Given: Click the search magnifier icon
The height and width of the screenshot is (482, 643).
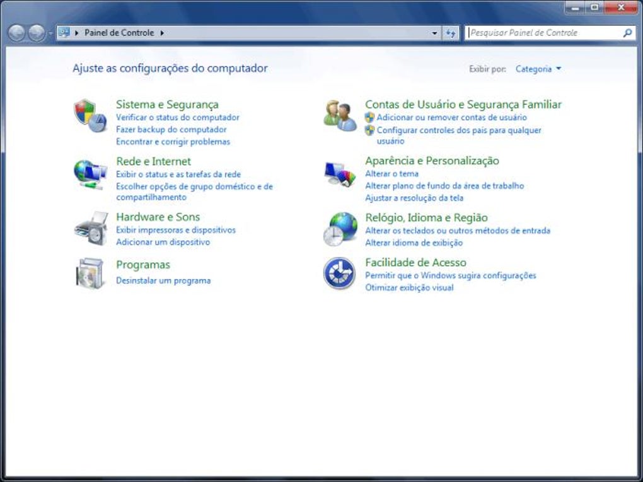Looking at the screenshot, I should coord(627,33).
